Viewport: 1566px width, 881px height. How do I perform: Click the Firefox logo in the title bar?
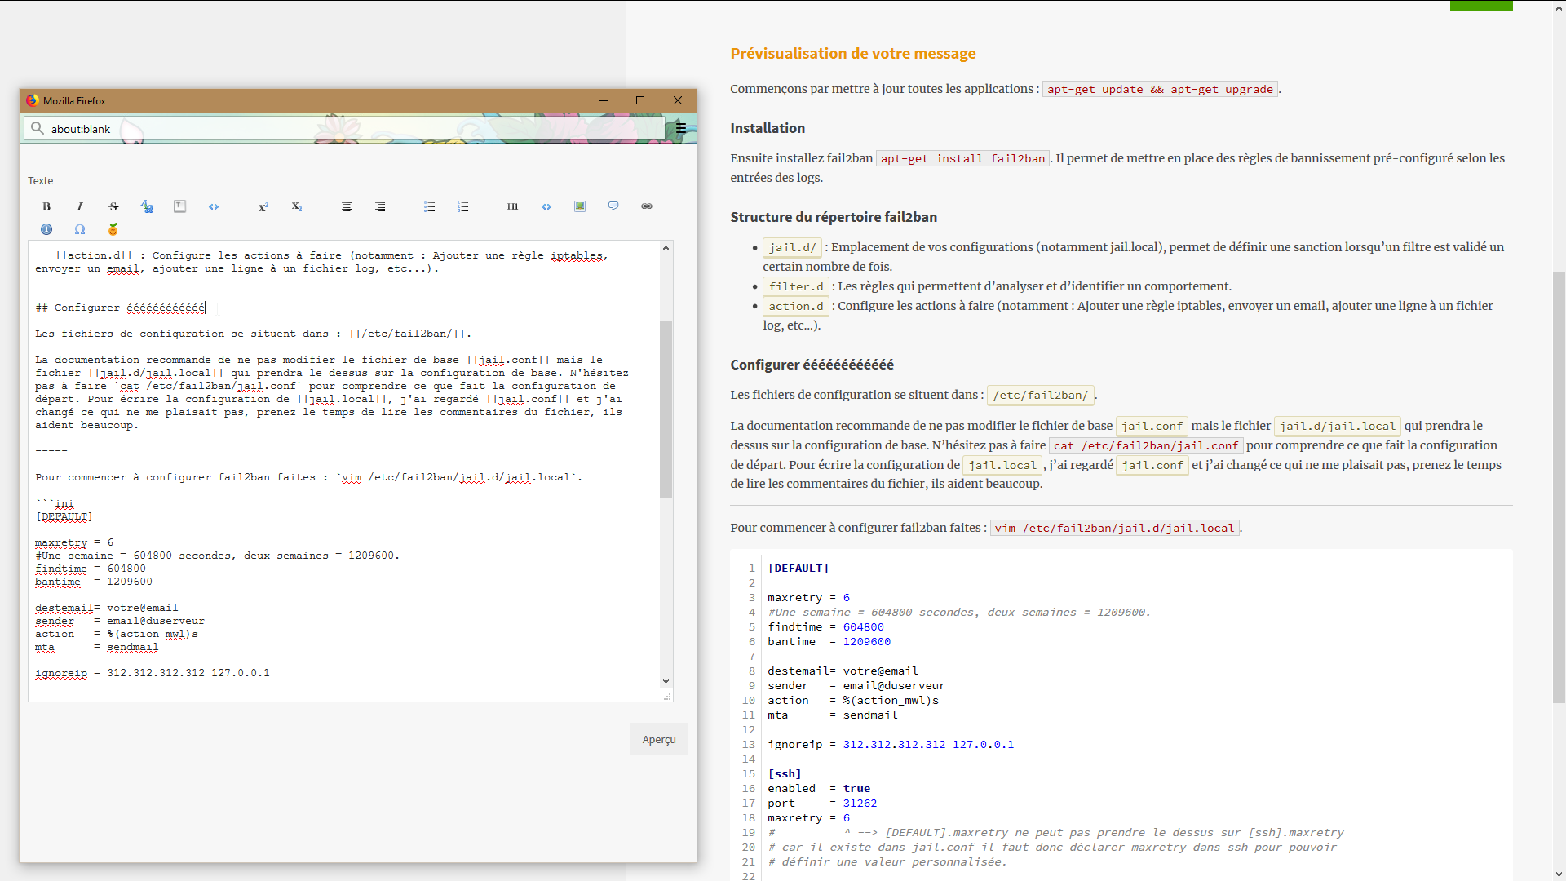click(33, 100)
